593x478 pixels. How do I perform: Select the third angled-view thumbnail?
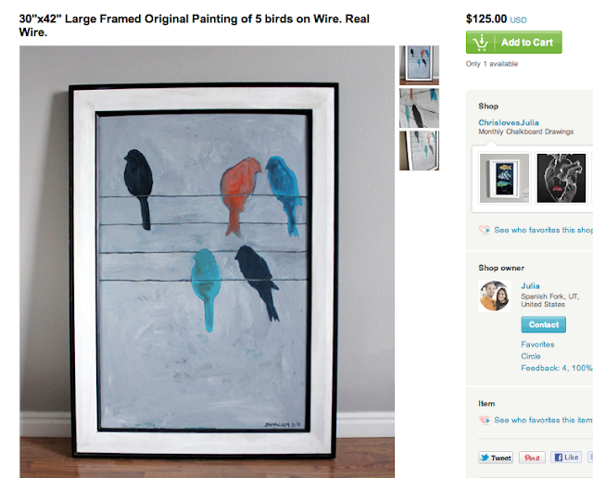click(419, 150)
